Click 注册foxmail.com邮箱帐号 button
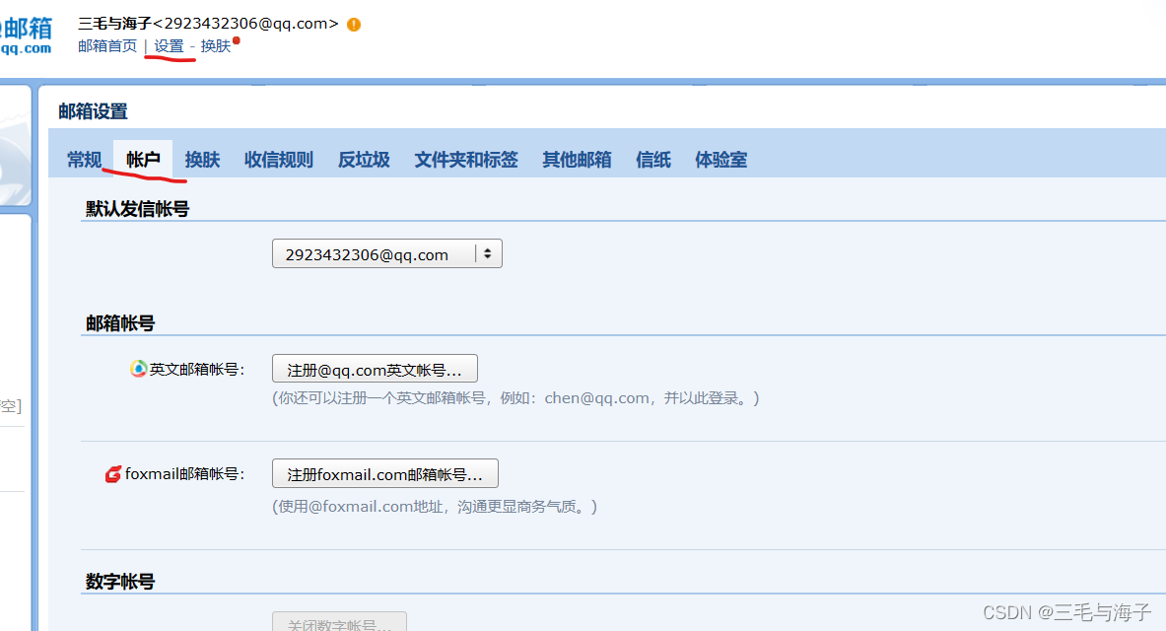Image resolution: width=1166 pixels, height=631 pixels. (385, 474)
